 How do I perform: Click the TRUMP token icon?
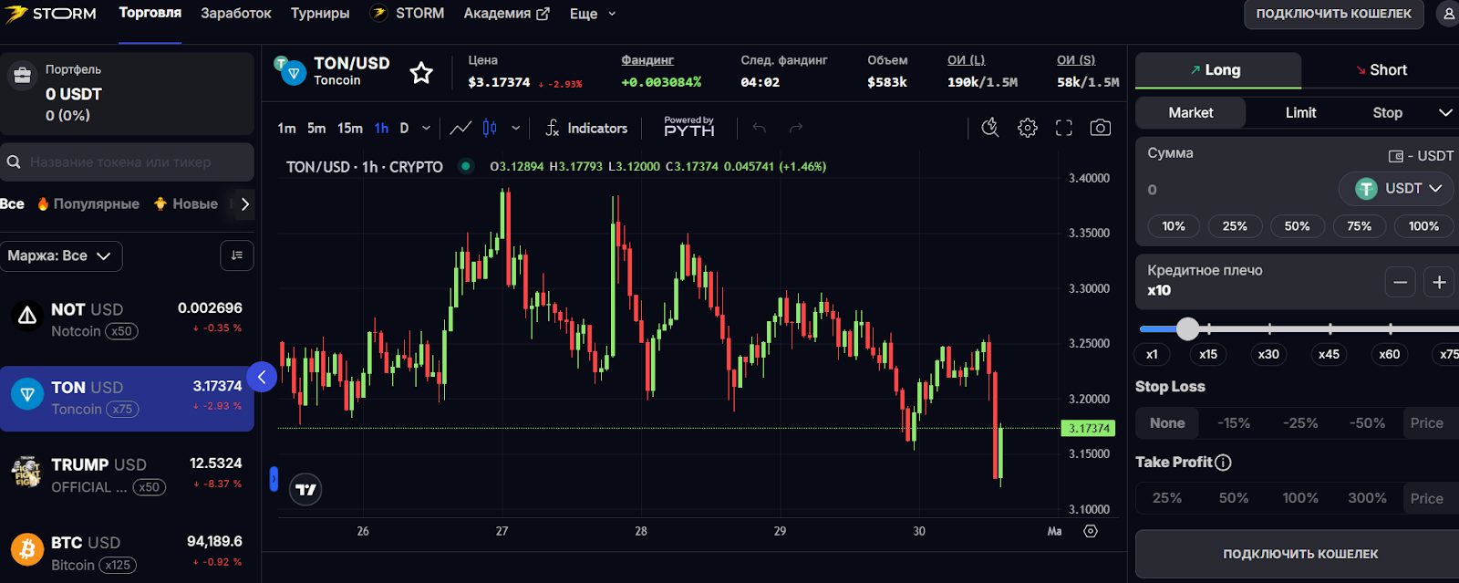(27, 472)
